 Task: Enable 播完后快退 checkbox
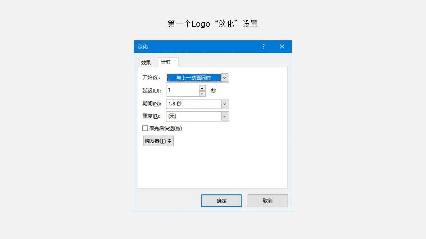click(x=146, y=128)
